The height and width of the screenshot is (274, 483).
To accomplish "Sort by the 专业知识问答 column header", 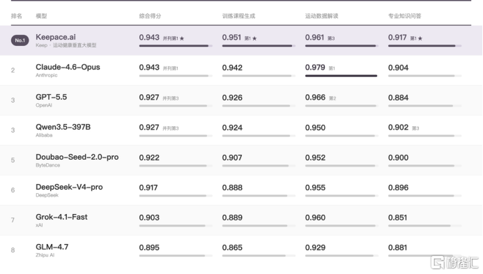I will [404, 16].
